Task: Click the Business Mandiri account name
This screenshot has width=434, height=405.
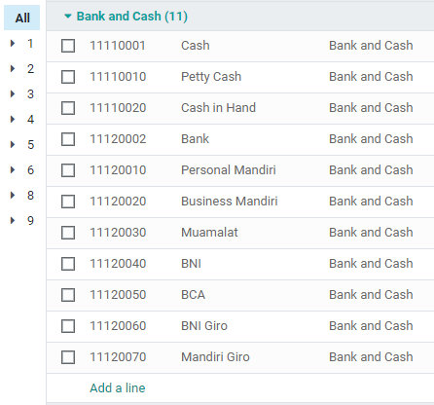Action: tap(229, 202)
